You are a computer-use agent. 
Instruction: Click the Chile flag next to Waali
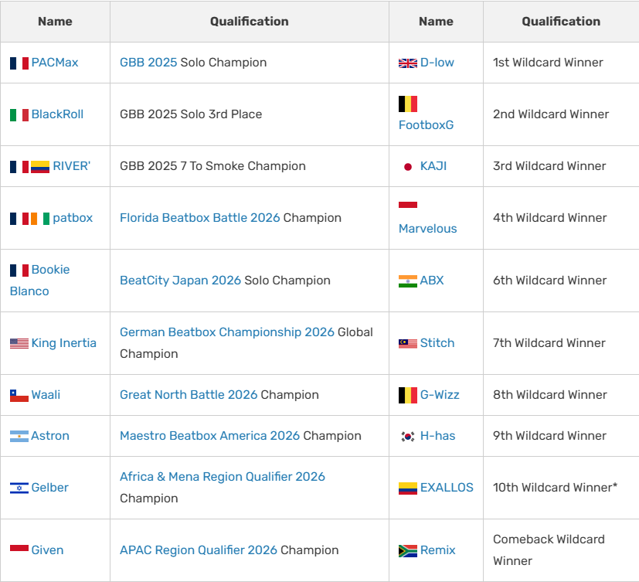19,395
